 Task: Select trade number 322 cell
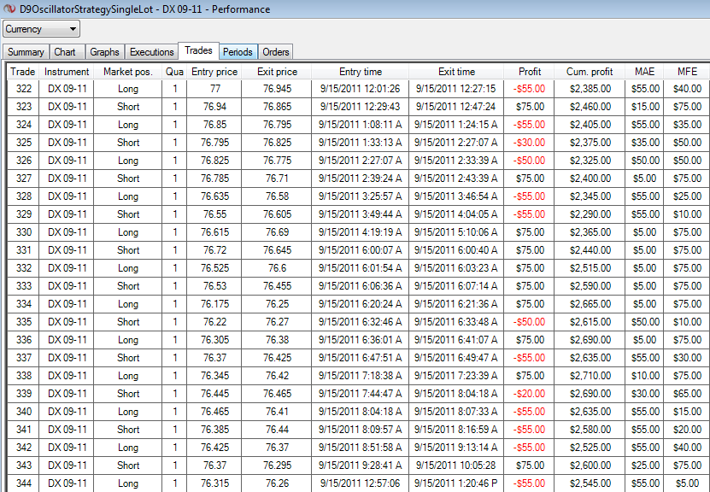pyautogui.click(x=24, y=89)
